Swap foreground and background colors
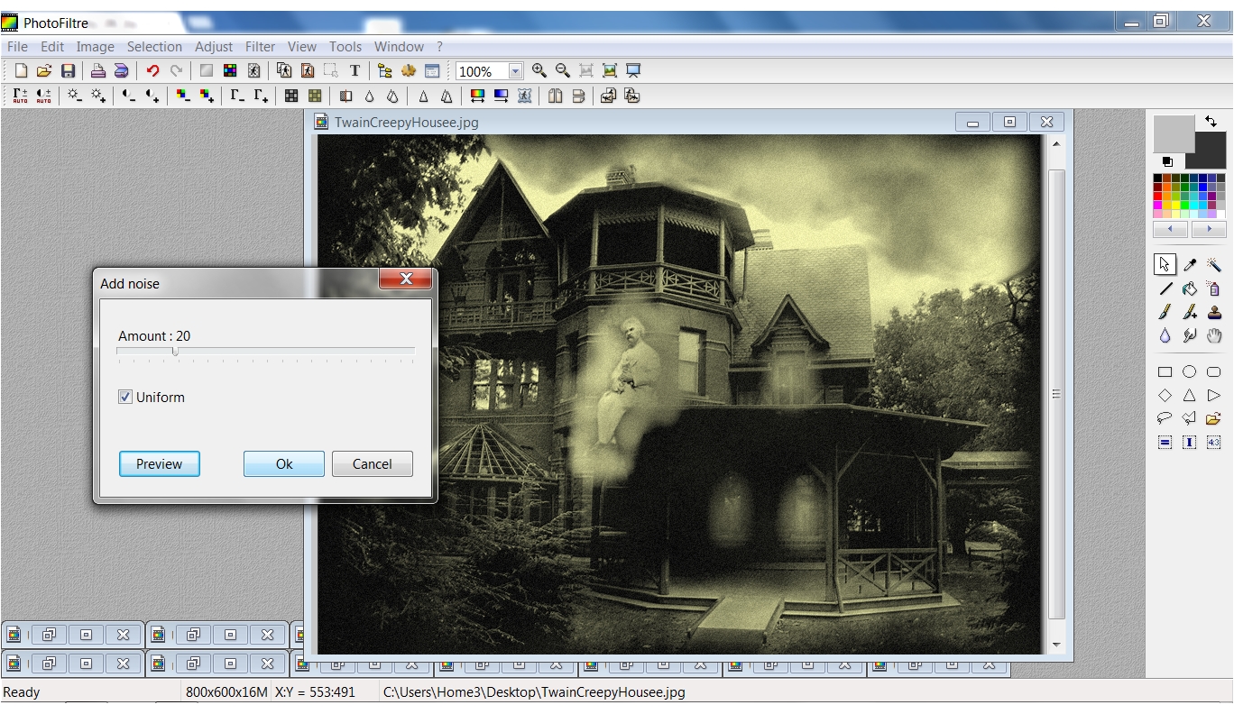This screenshot has width=1234, height=714. (x=1211, y=122)
